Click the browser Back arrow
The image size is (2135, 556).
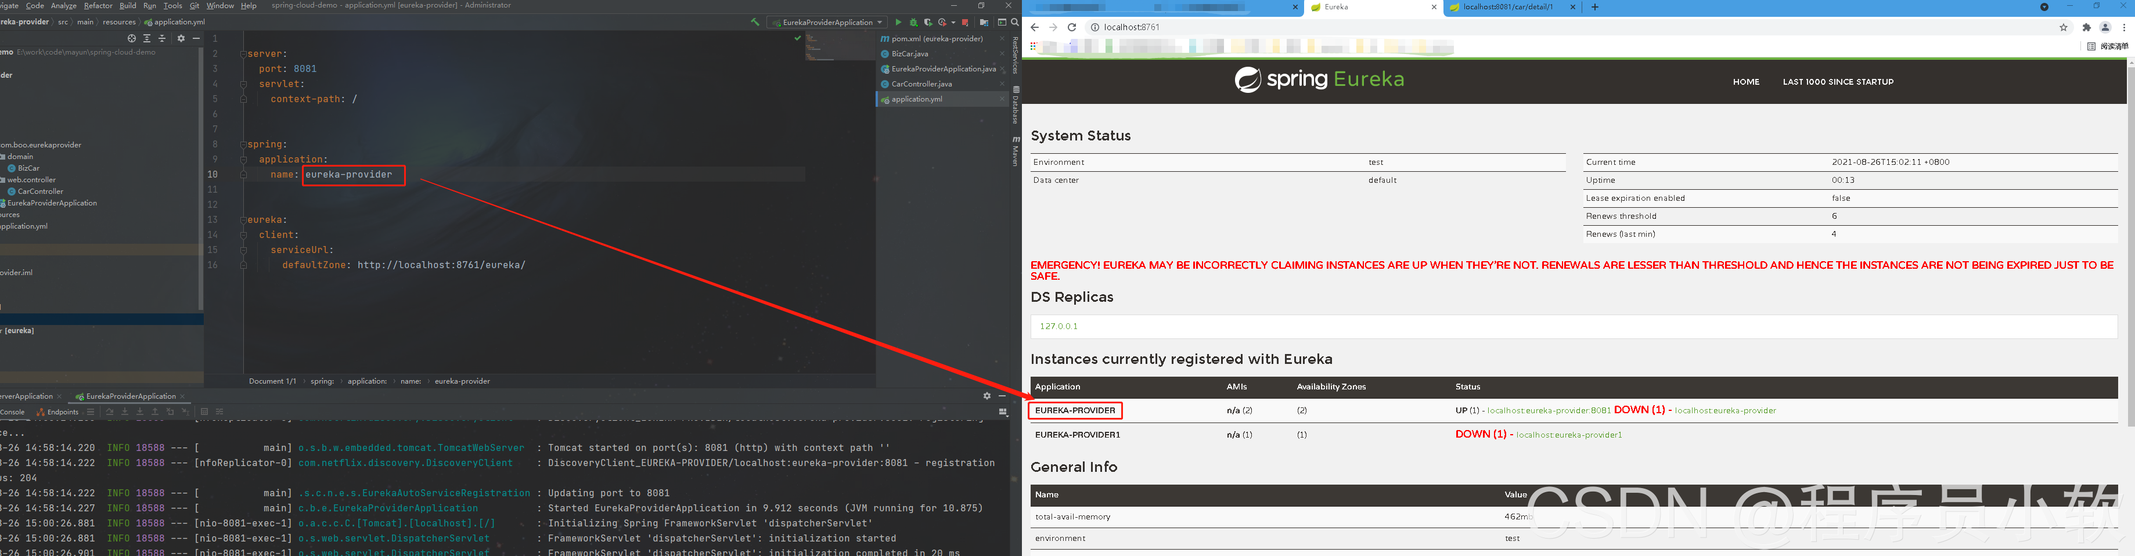coord(1034,27)
